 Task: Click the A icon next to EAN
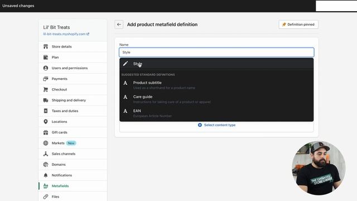(x=125, y=111)
